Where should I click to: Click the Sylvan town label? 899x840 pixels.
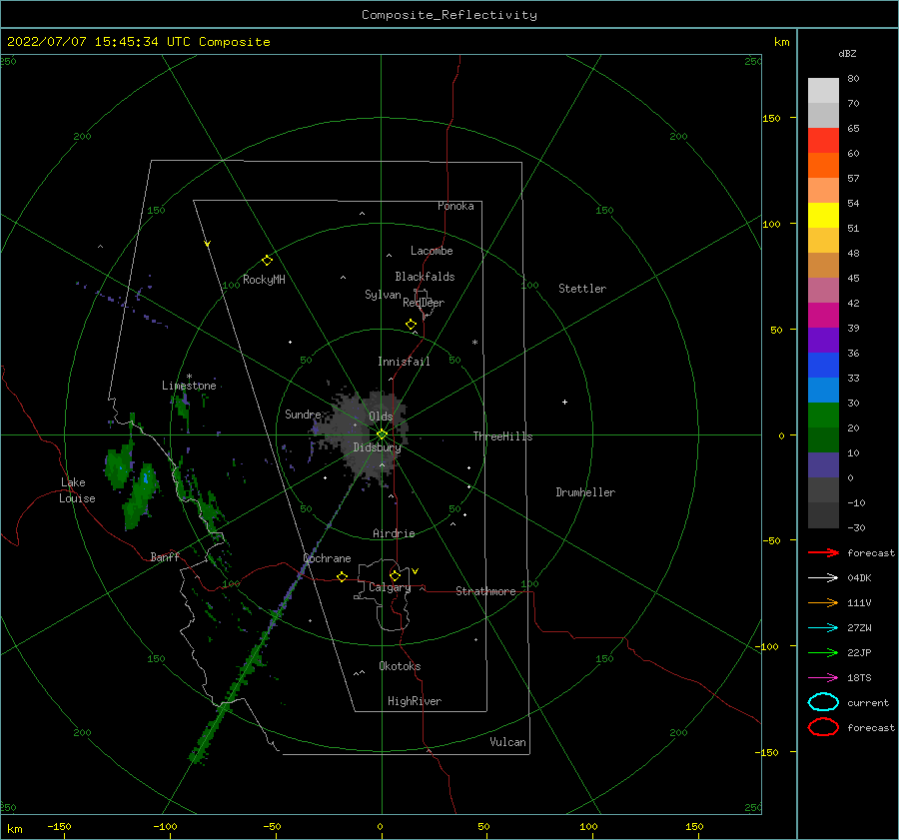(383, 295)
